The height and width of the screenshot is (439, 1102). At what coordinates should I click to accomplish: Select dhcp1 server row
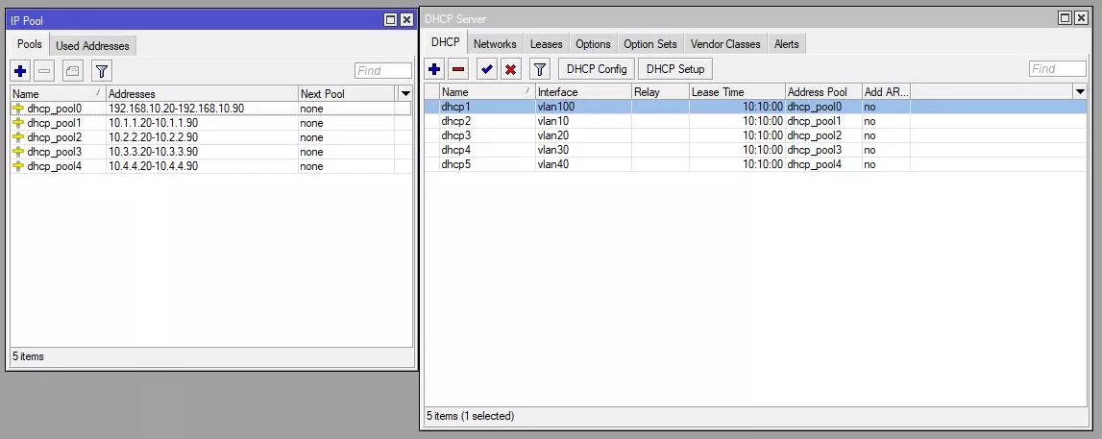(x=755, y=107)
